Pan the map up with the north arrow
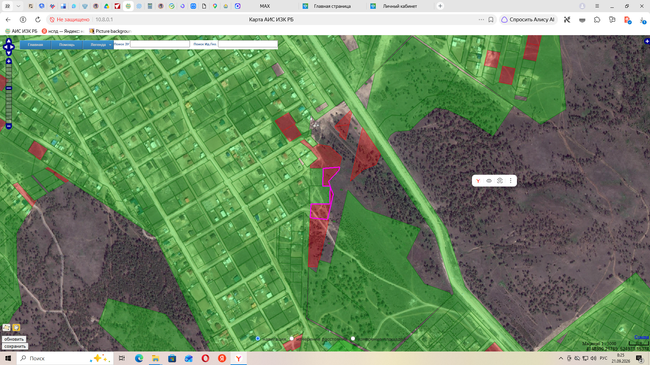 (x=9, y=41)
